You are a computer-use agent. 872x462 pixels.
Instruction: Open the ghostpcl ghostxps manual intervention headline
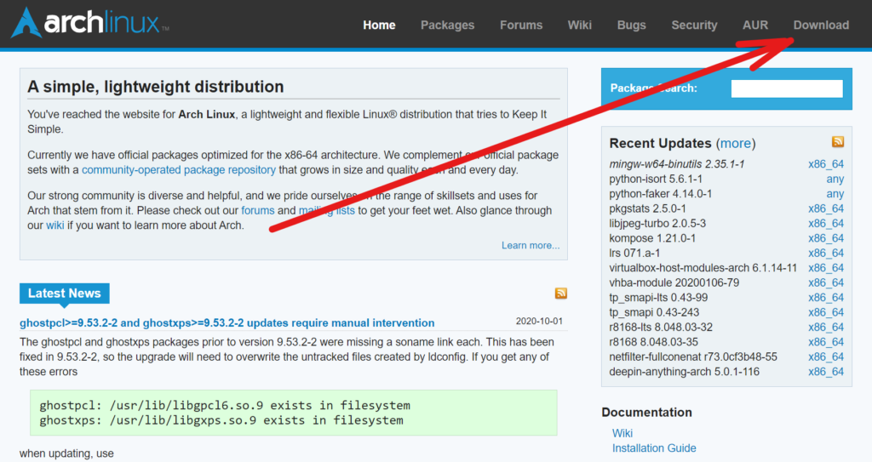point(227,322)
